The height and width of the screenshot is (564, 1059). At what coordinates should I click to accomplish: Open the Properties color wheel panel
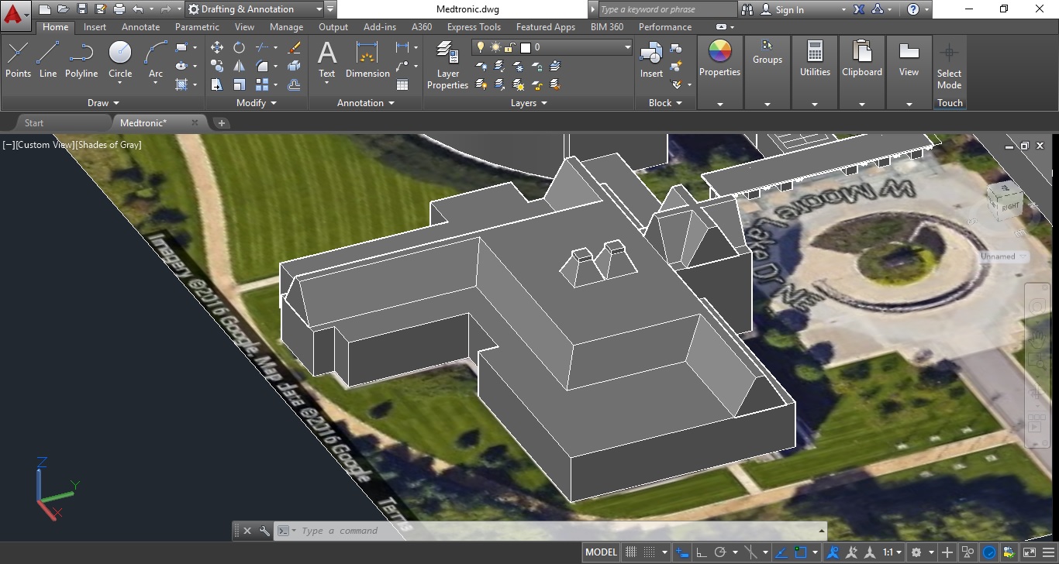(x=720, y=71)
